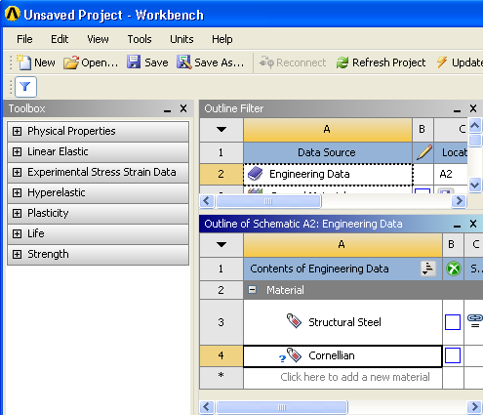The image size is (483, 415).
Task: Open the Edit menu
Action: click(x=60, y=39)
